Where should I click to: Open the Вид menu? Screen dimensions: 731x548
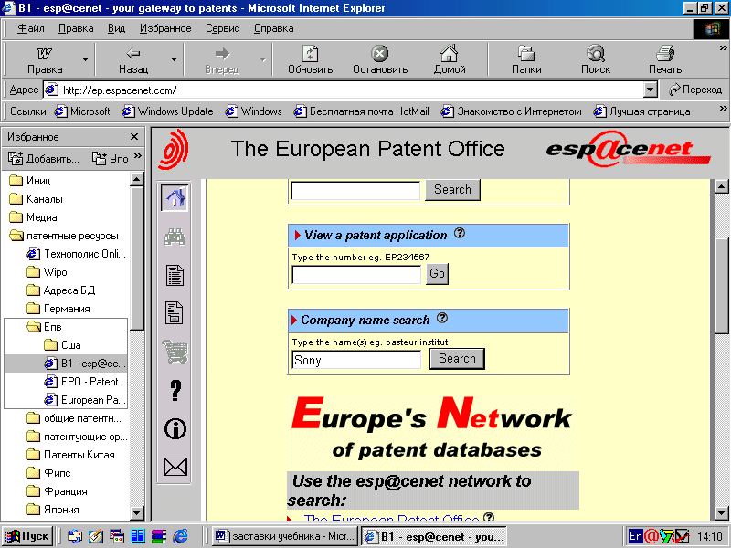tap(117, 28)
